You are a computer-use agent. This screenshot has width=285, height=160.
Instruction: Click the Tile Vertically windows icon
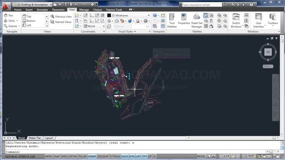coord(246,21)
